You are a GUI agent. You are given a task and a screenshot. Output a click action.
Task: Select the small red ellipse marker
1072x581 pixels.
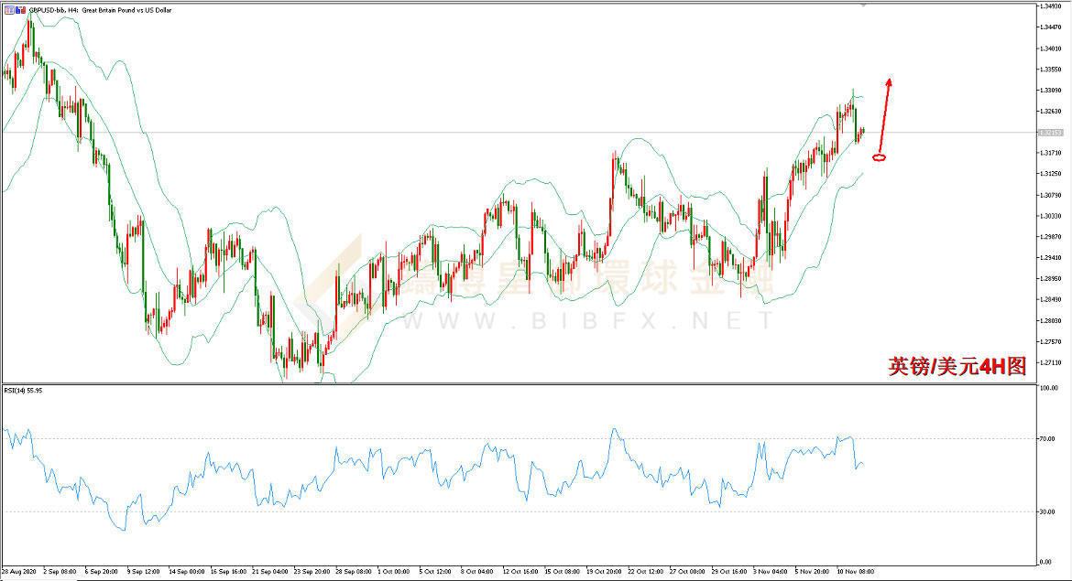coord(880,157)
